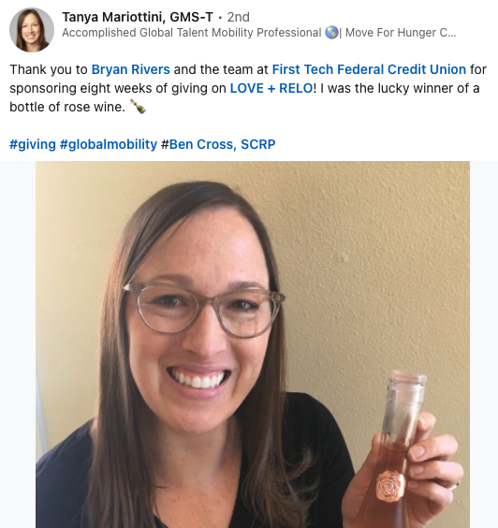
Task: Click the globe emoji in the headline
Action: [x=331, y=33]
